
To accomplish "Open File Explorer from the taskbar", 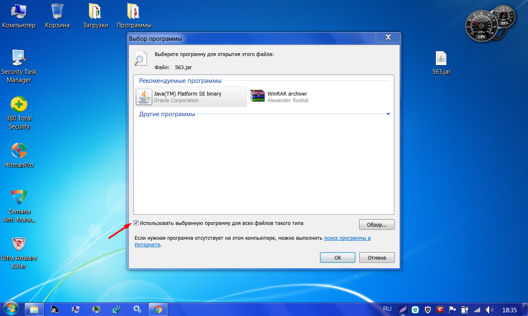I will (34, 309).
